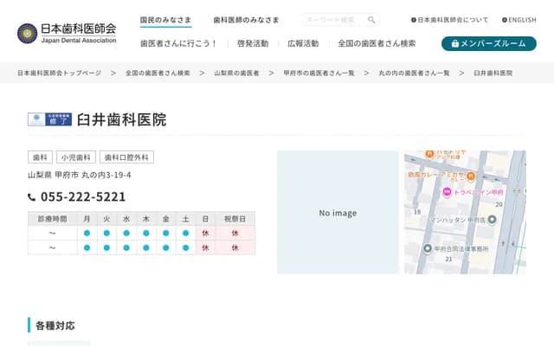This screenshot has width=554, height=346.
Task: Select the 国民のみなさま tab
Action: [166, 19]
